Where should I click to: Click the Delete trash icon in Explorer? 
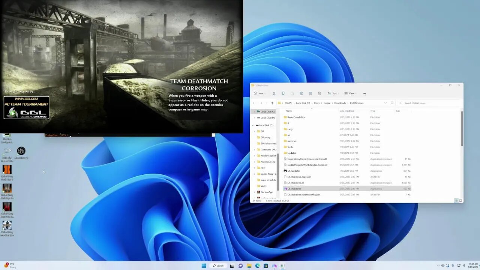point(319,93)
